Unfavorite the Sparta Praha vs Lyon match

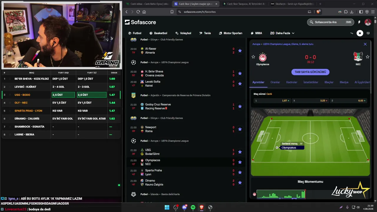point(240,172)
